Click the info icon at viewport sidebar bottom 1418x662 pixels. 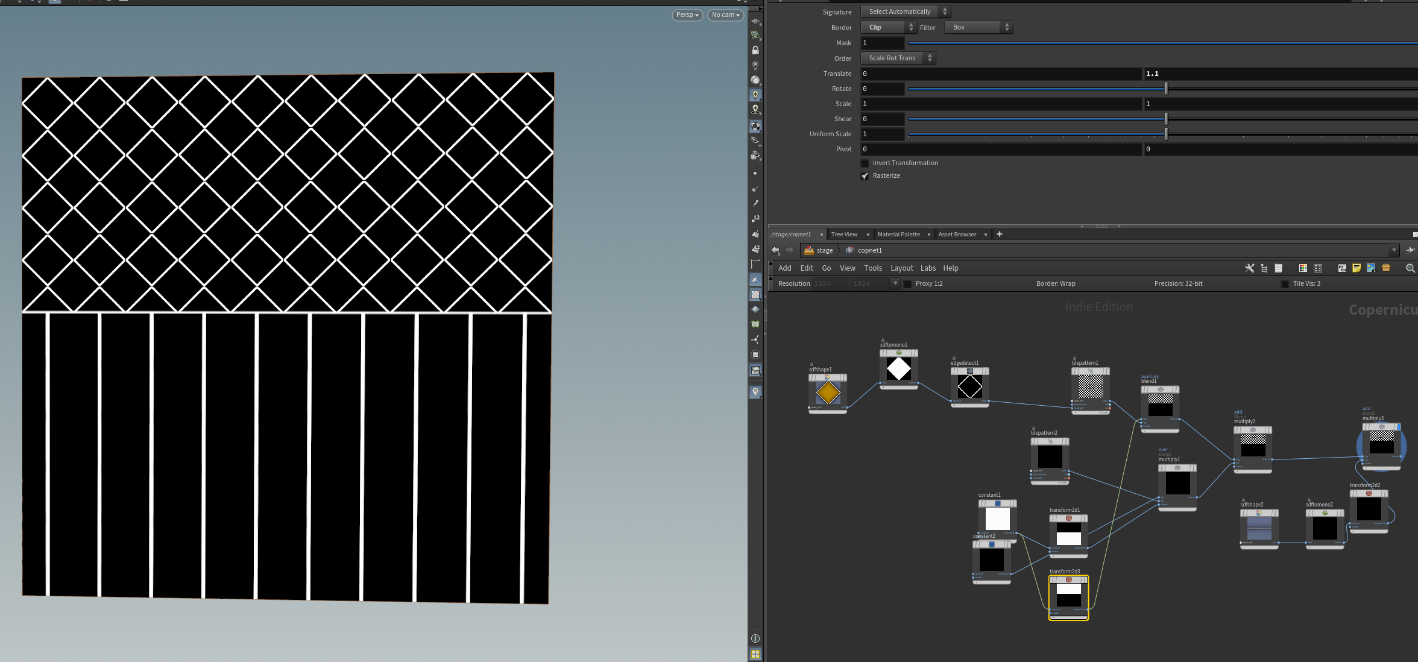click(755, 638)
